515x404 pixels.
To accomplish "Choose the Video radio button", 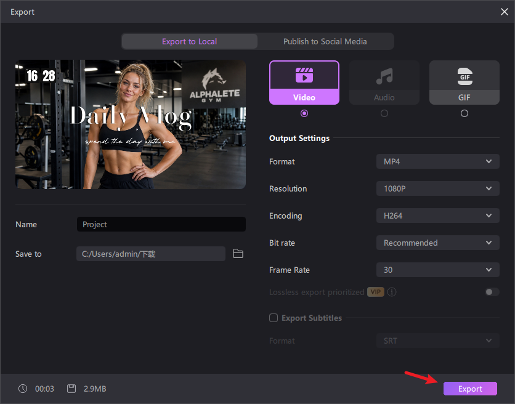I will 304,113.
